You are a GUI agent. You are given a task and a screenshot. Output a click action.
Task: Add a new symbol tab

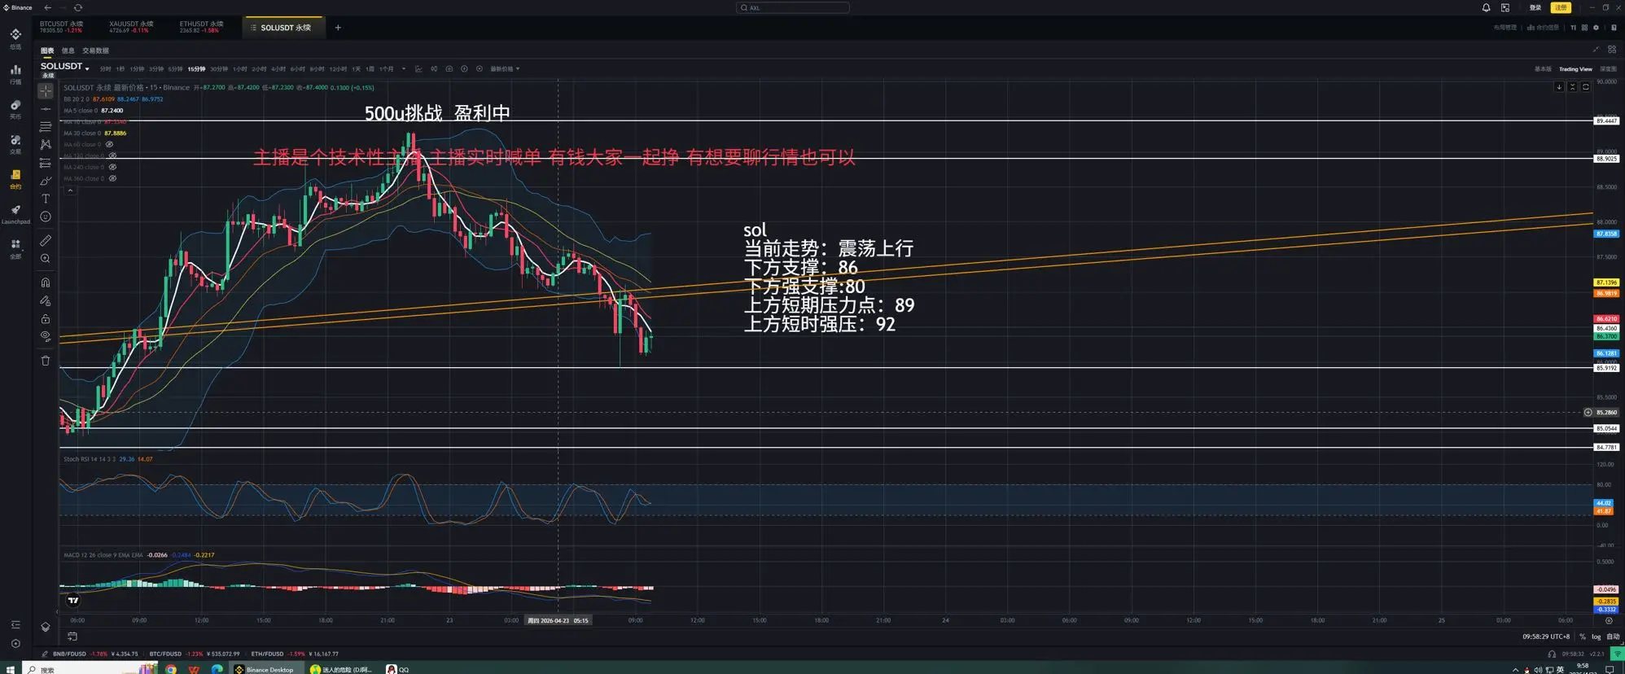pyautogui.click(x=338, y=28)
